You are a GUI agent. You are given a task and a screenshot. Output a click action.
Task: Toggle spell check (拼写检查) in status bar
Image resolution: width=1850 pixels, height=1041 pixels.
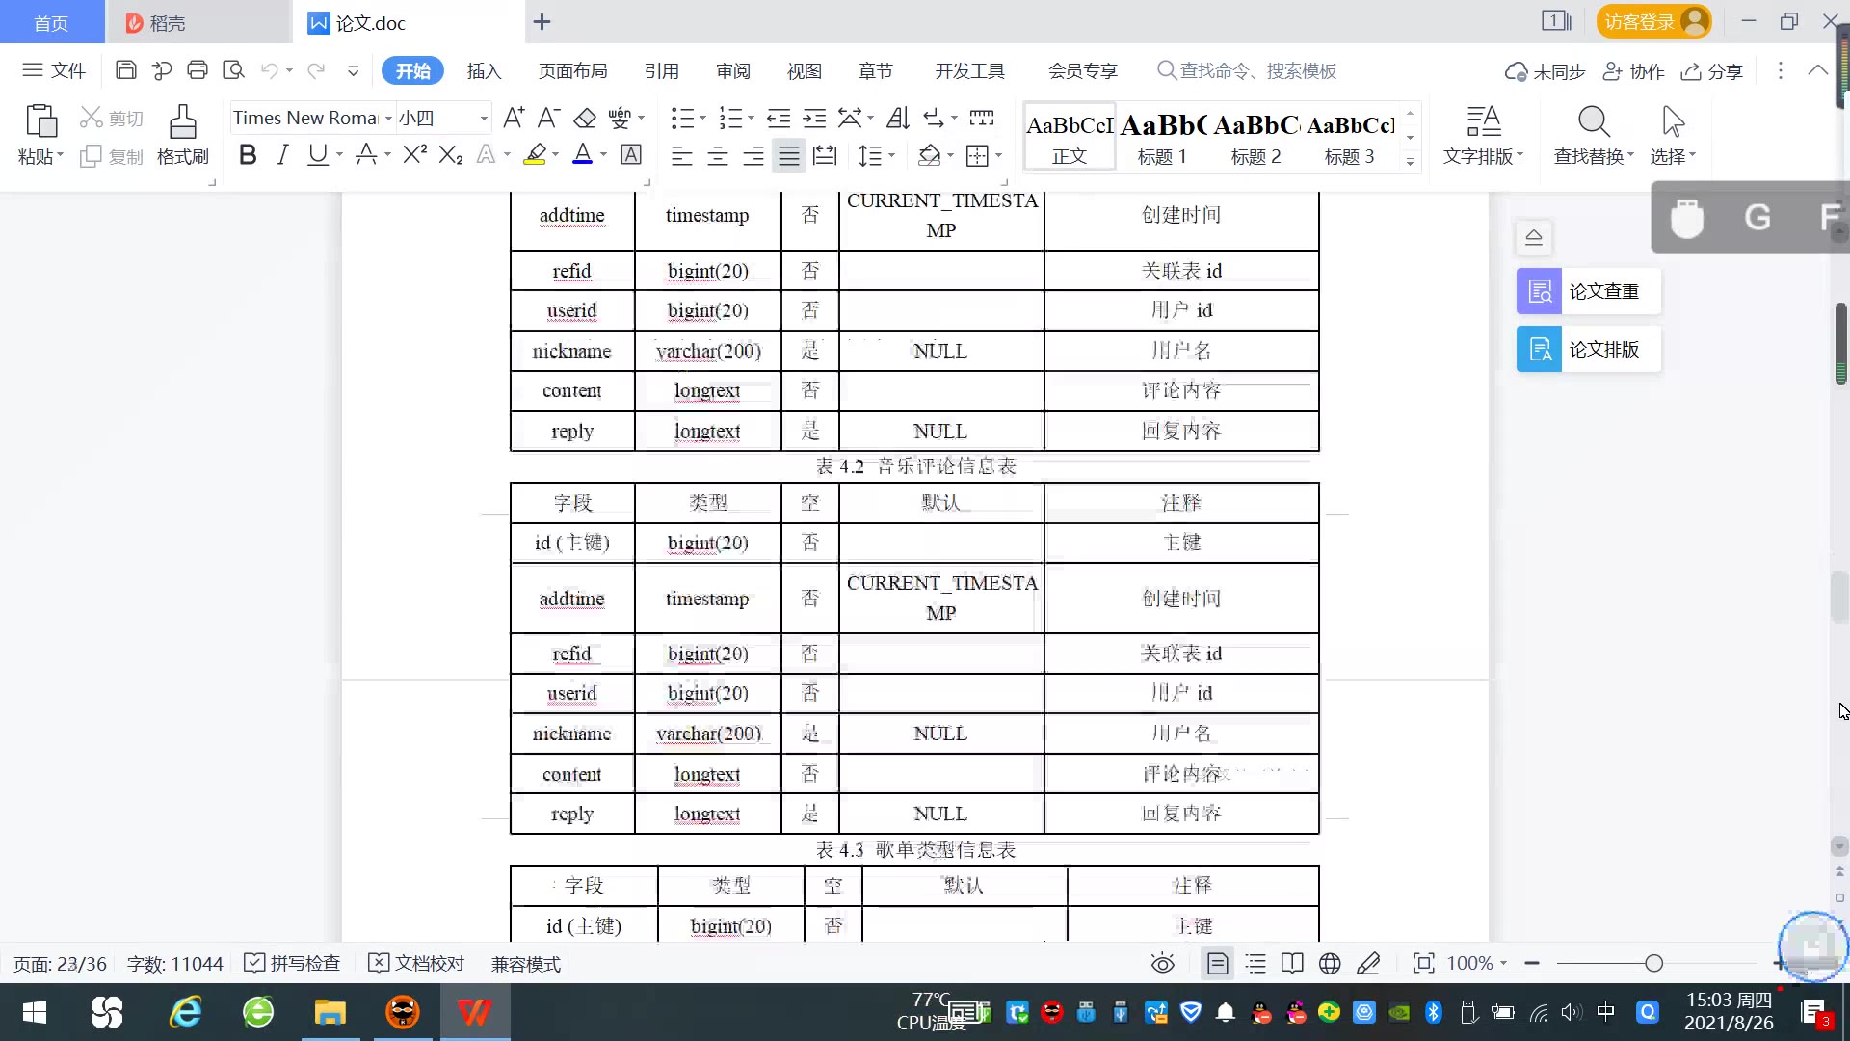tap(292, 963)
